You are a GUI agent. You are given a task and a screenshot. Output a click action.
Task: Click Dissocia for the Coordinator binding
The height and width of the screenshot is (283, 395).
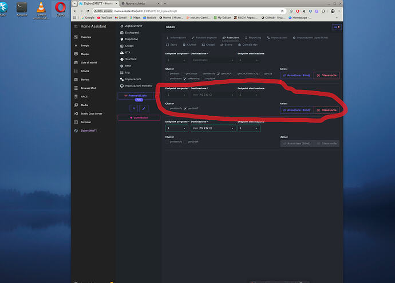tap(326, 76)
